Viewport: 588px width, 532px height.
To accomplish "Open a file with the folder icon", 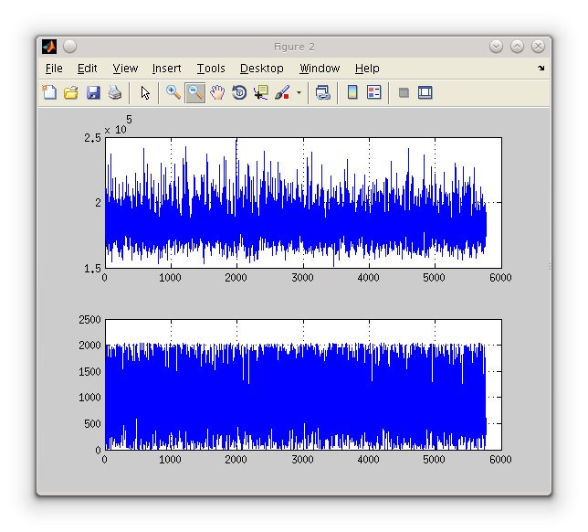I will click(x=71, y=92).
